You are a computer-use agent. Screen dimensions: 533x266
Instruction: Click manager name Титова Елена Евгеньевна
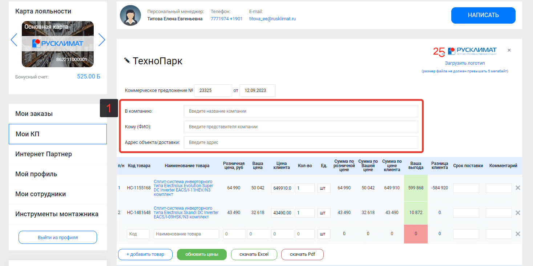point(175,19)
